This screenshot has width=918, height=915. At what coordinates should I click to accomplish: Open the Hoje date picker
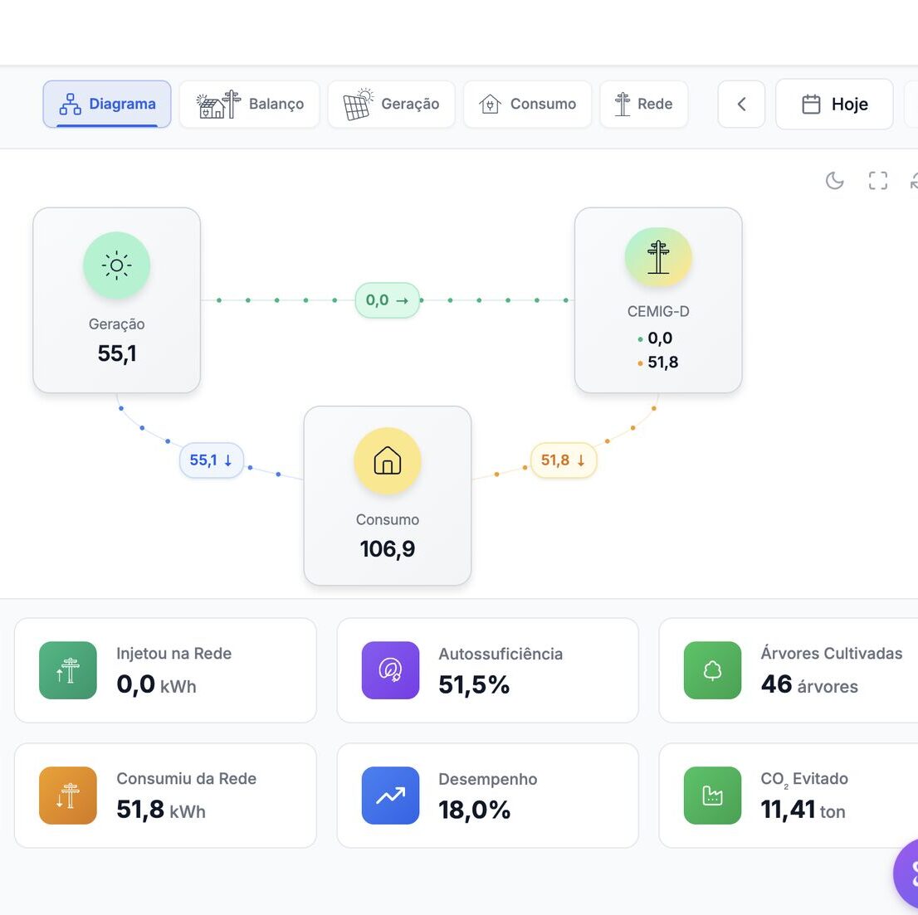pyautogui.click(x=834, y=105)
